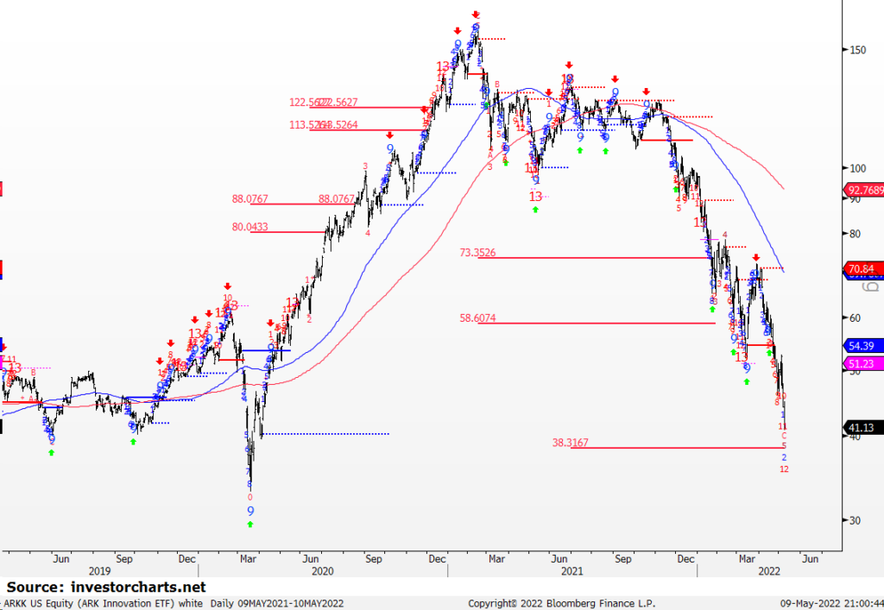The image size is (884, 610).
Task: Click the 2019 year label
Action: (100, 571)
